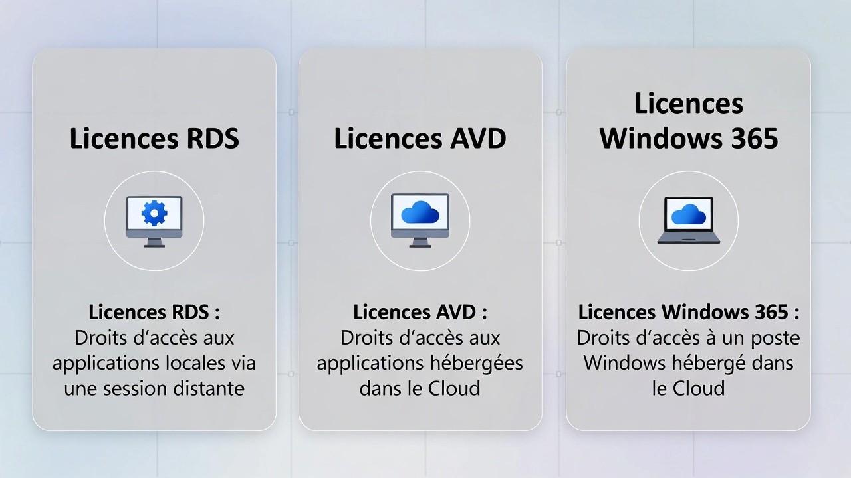Select the blue cloud on the AVD monitor
Viewport: 851px width, 478px height.
(420, 212)
